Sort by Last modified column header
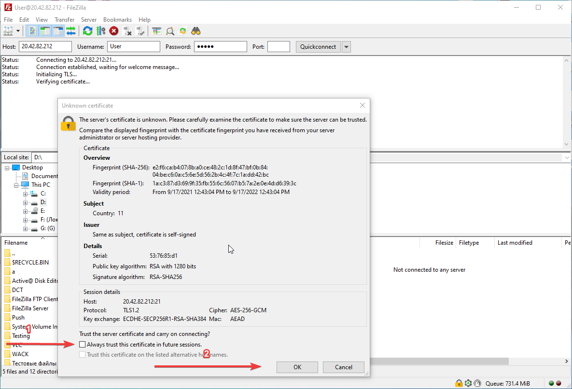 click(x=515, y=243)
